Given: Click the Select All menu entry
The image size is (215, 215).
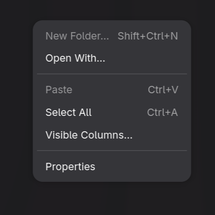Looking at the screenshot, I should 112,112.
